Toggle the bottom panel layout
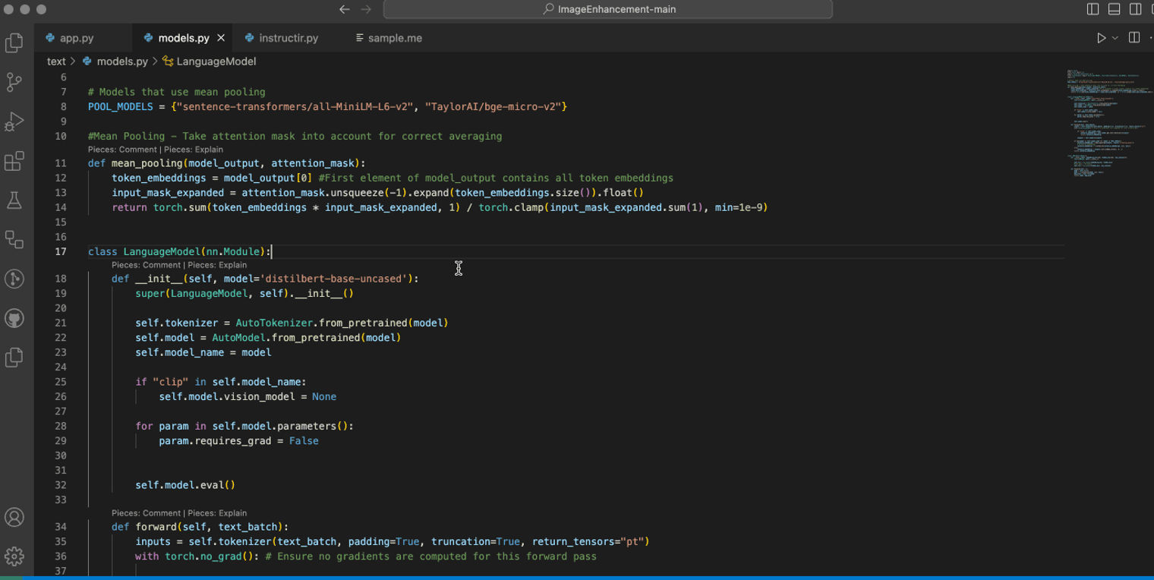The image size is (1154, 580). 1115,9
